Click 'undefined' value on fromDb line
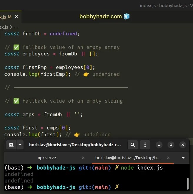Viewport: 193px width, 194px height. 63,34
